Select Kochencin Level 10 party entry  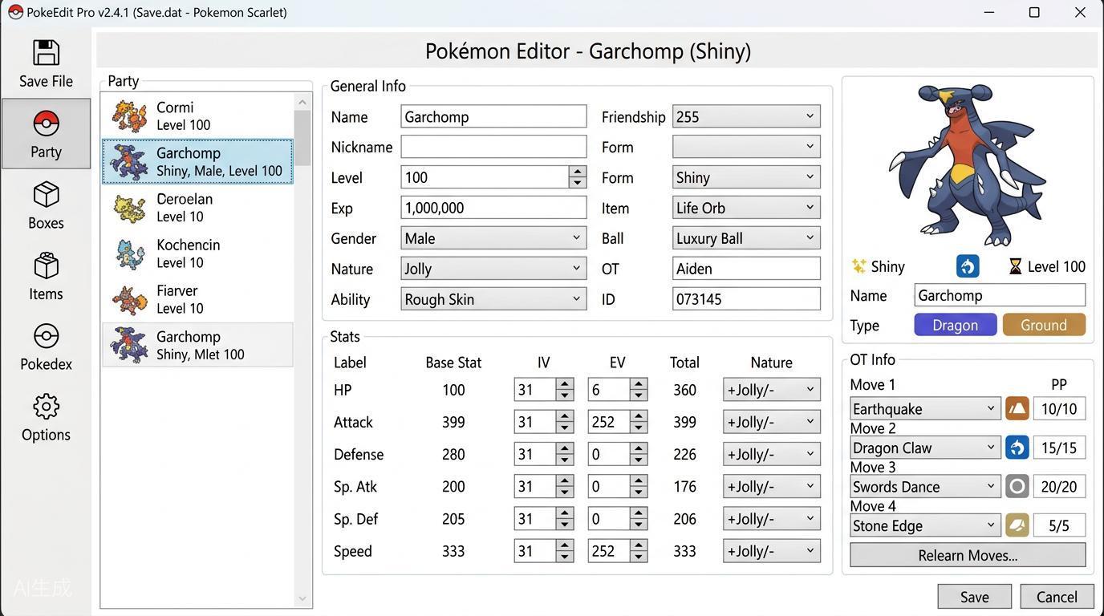[x=197, y=253]
